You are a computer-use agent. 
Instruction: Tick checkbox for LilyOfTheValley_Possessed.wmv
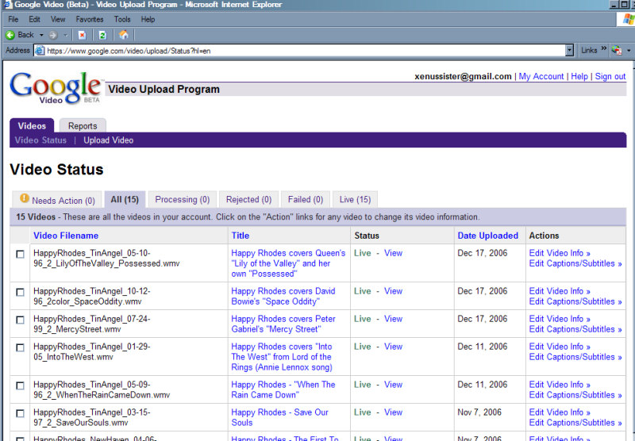20,254
